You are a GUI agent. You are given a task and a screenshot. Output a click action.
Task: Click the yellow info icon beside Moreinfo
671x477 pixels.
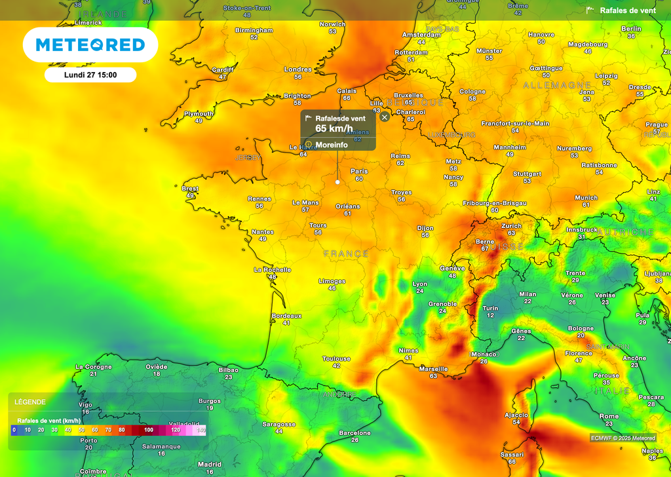(309, 144)
